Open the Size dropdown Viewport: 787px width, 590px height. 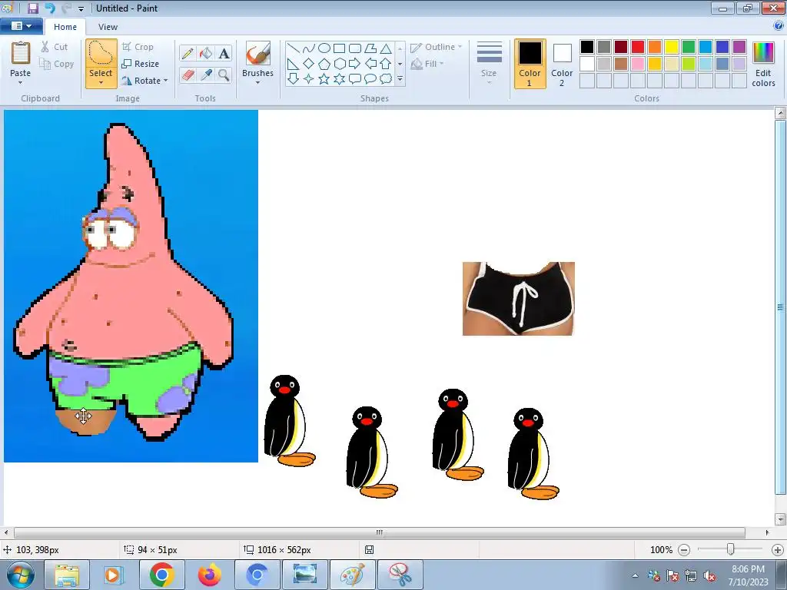(489, 63)
